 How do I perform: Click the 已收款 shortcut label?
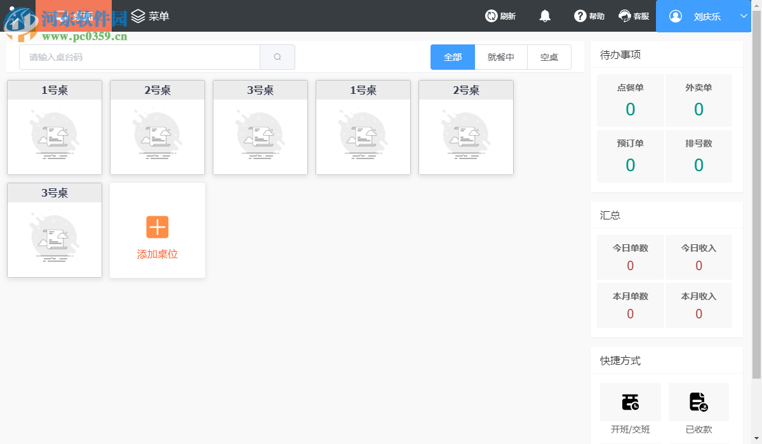coord(698,429)
